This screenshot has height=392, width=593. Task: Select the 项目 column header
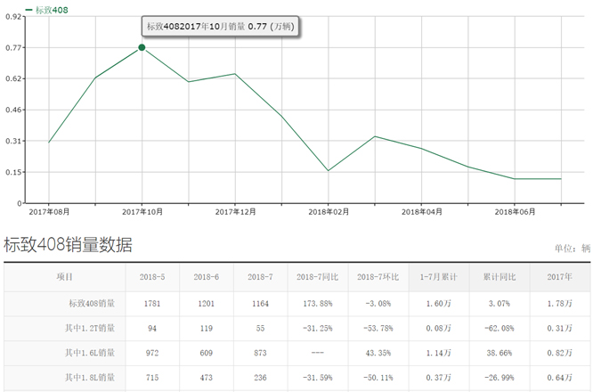[64, 277]
